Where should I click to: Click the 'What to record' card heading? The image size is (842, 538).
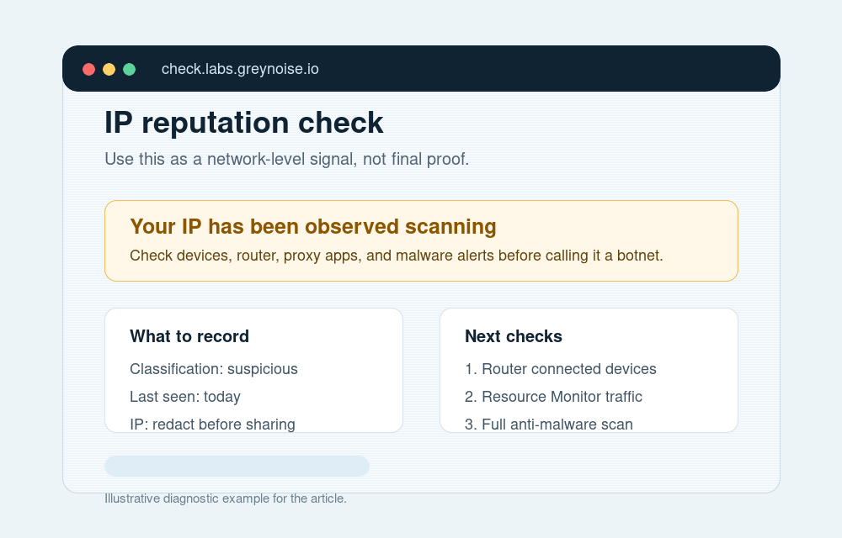click(x=189, y=336)
